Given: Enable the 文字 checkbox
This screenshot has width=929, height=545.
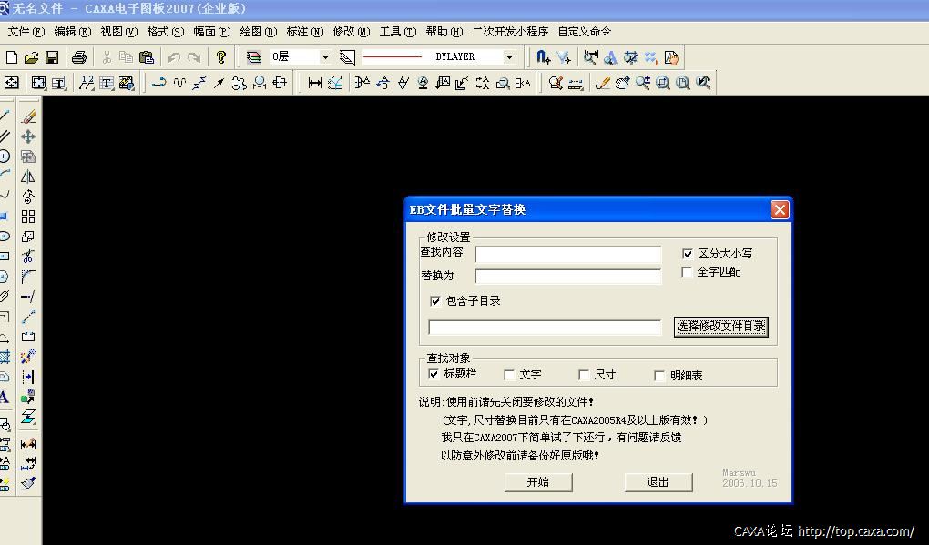Looking at the screenshot, I should click(x=509, y=375).
